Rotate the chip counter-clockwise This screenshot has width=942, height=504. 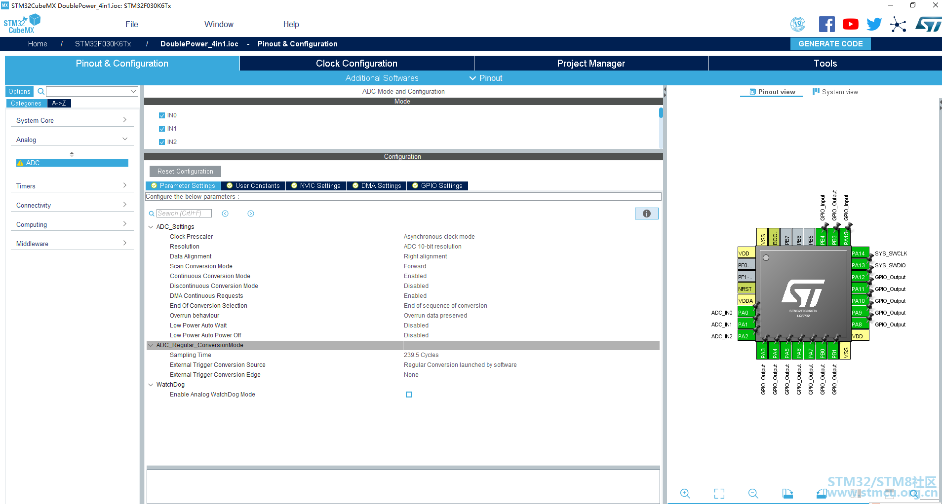tap(822, 494)
